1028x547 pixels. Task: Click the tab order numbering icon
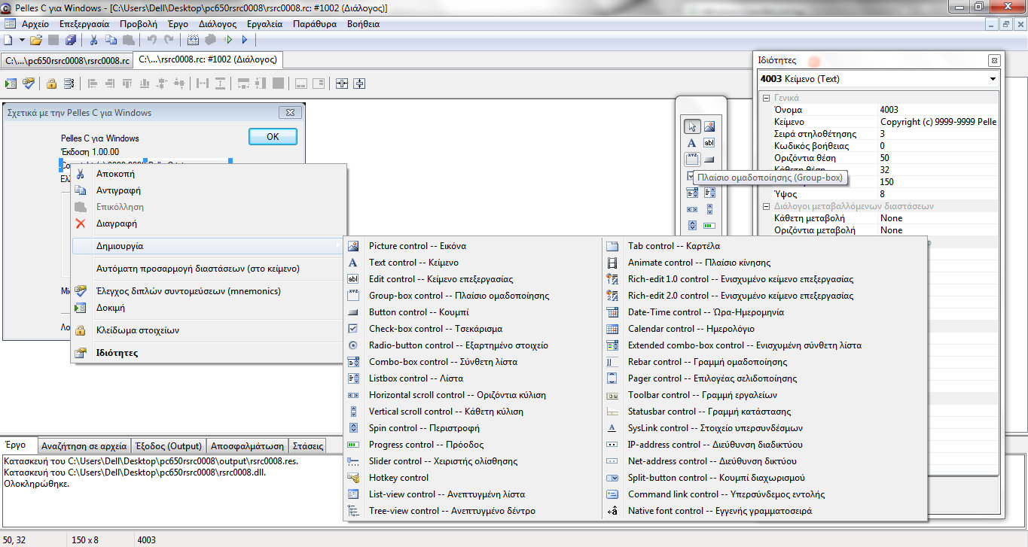(69, 84)
